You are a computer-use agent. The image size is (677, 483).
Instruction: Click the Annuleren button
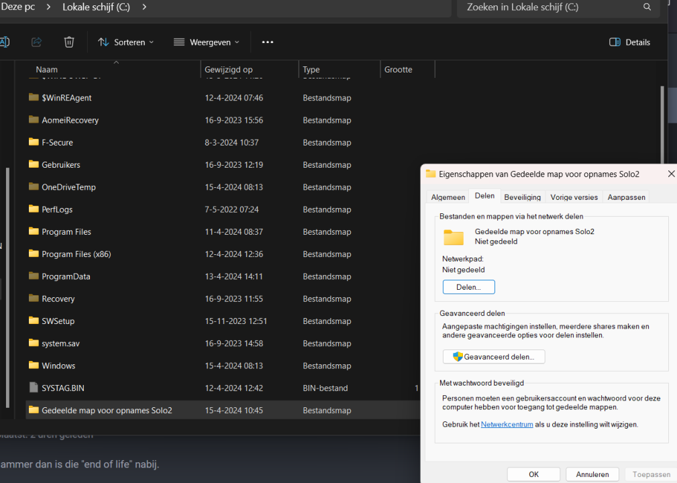click(x=592, y=474)
